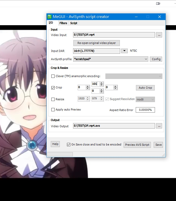Click the Aspect Ratio Error value box
Screen dimensions: 176x201
pos(145,110)
